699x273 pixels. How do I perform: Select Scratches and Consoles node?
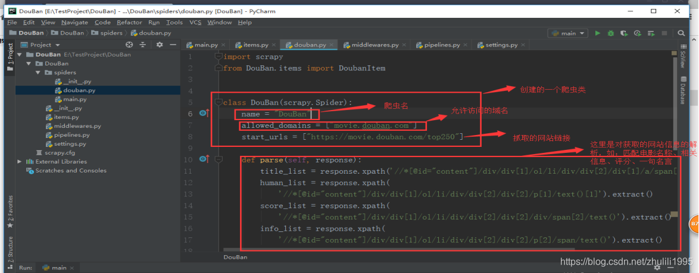[x=67, y=171]
